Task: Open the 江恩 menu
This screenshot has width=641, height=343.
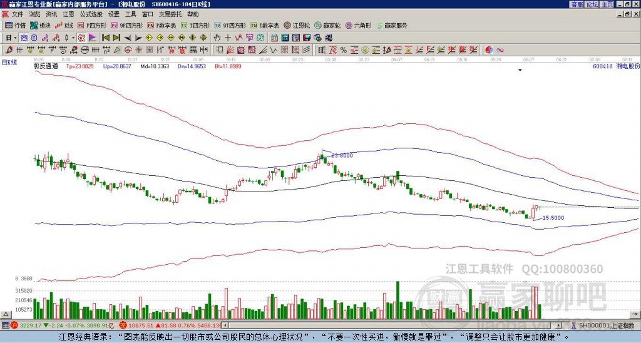Action: (x=68, y=14)
